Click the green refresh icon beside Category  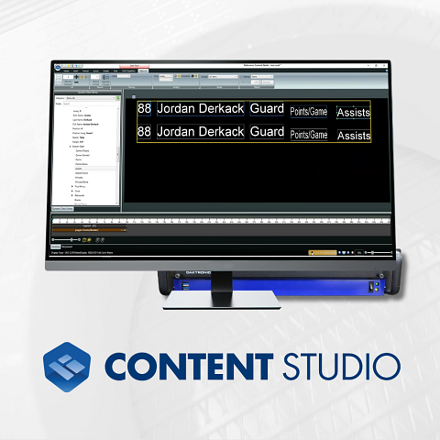[x=118, y=98]
